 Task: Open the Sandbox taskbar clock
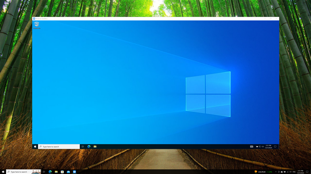268,147
